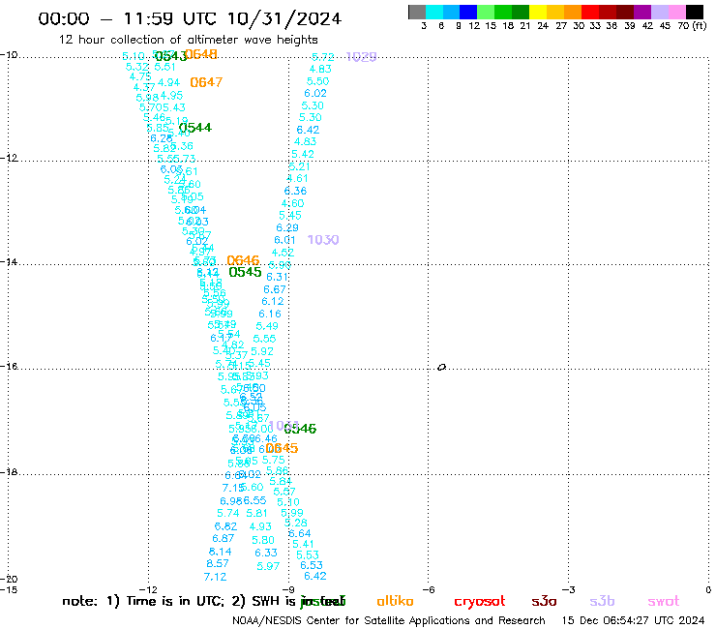This screenshot has width=716, height=629.
Task: Click the small island outline on the map
Action: coord(441,367)
